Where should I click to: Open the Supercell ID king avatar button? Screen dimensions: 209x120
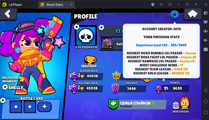pyautogui.click(x=106, y=44)
